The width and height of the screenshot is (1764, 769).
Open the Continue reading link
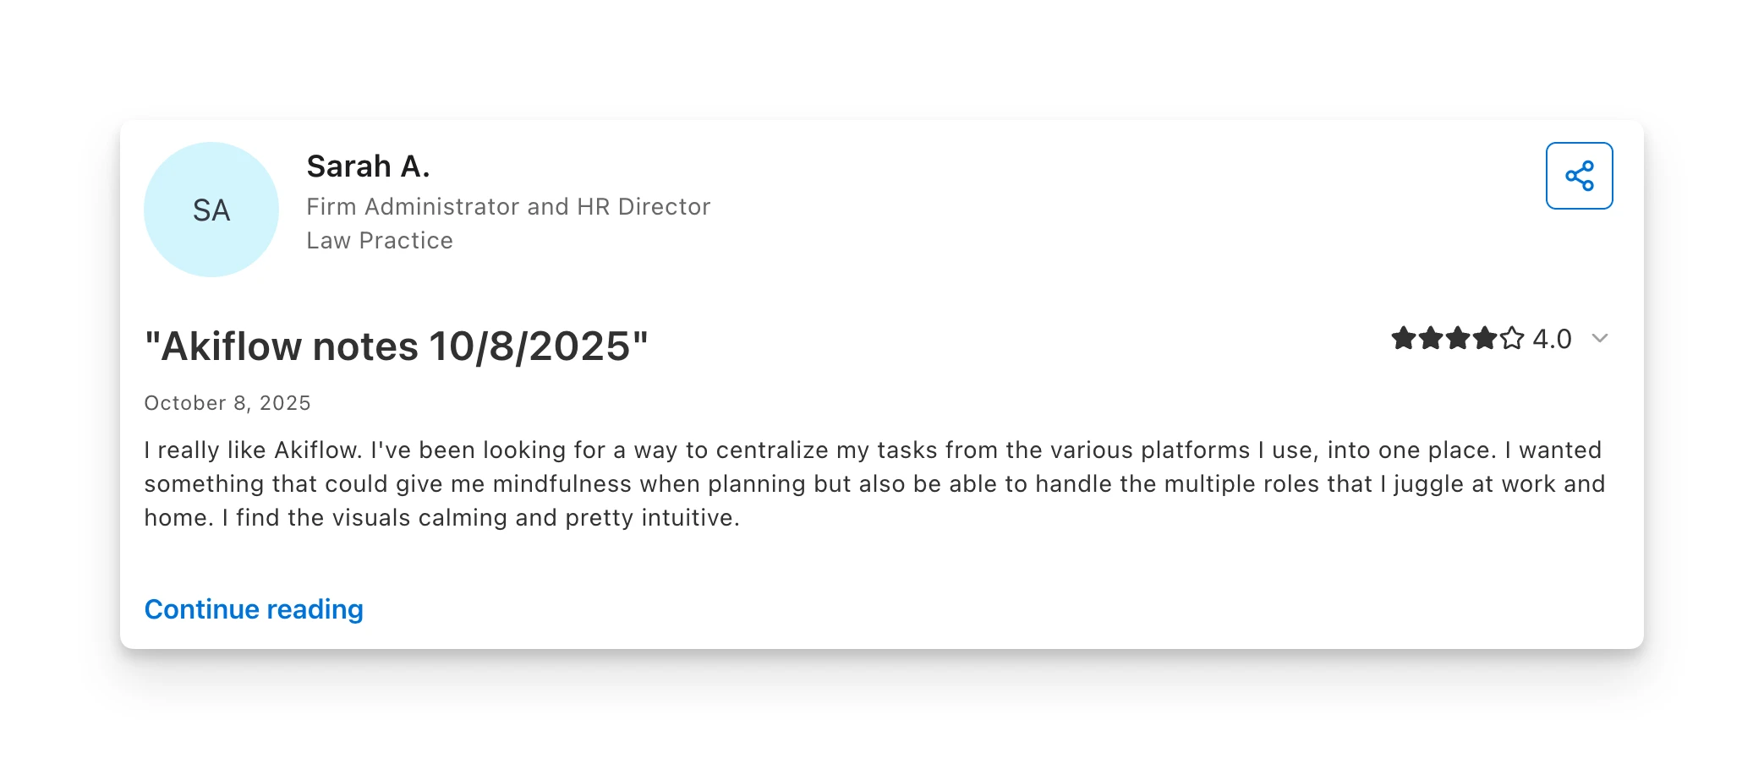pyautogui.click(x=254, y=609)
